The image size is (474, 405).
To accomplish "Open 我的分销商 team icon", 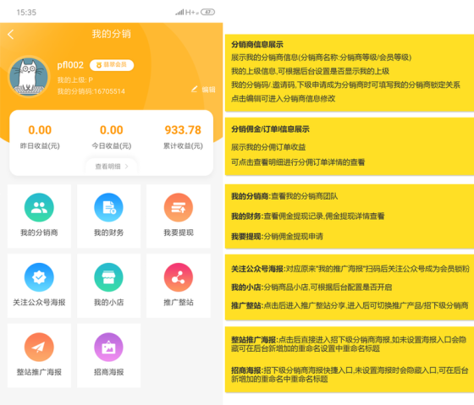I will click(39, 207).
